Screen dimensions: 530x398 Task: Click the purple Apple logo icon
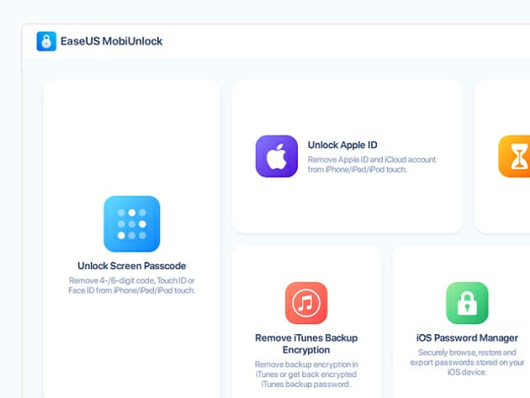click(276, 157)
